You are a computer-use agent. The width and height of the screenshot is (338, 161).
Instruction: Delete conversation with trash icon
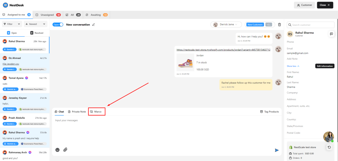279,24
